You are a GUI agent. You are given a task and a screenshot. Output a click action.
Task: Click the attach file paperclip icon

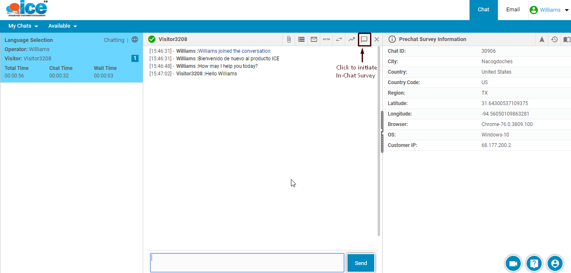289,39
